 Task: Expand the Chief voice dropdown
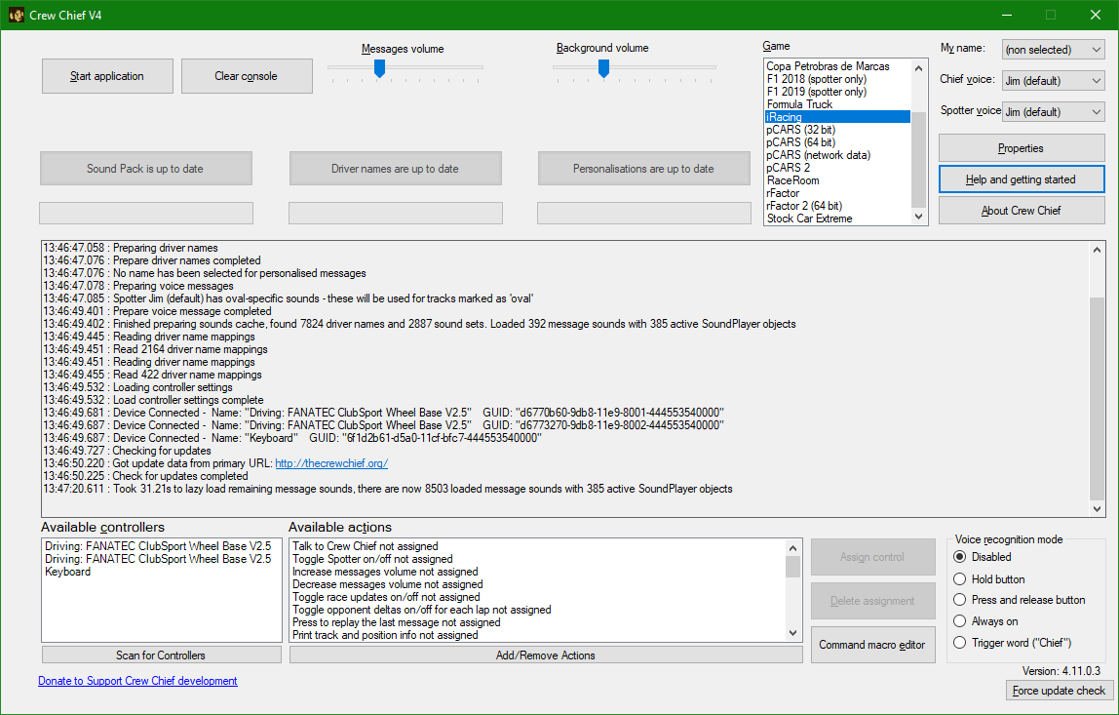(x=1053, y=81)
